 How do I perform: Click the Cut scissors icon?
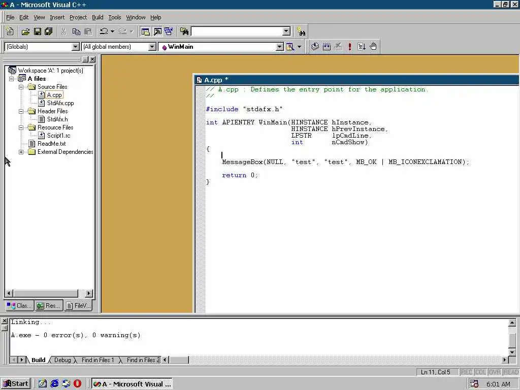pos(63,31)
